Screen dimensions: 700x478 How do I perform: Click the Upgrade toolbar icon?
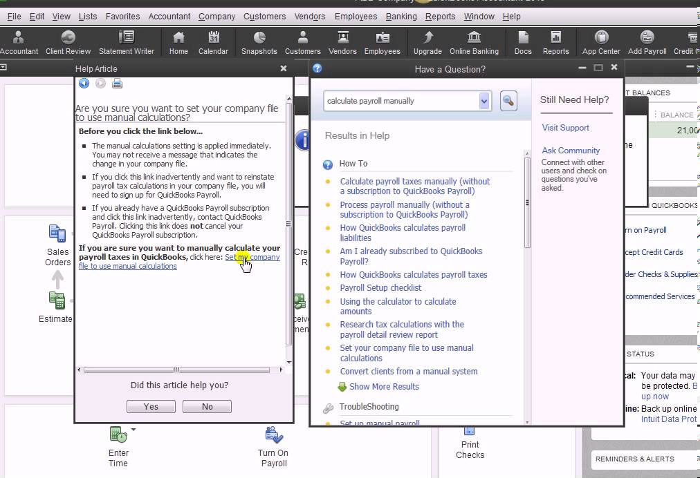coord(427,43)
